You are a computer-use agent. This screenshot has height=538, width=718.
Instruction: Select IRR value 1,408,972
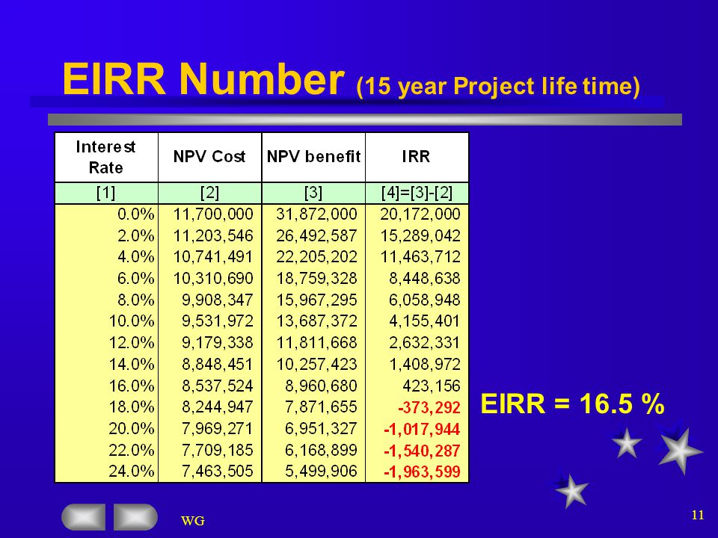[425, 364]
